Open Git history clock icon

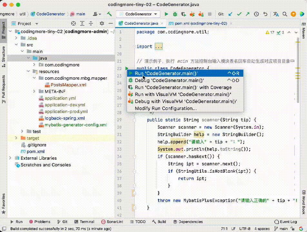click(256, 14)
